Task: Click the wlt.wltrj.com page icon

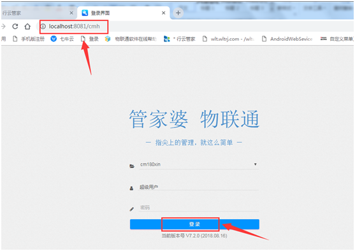Action: (205, 39)
